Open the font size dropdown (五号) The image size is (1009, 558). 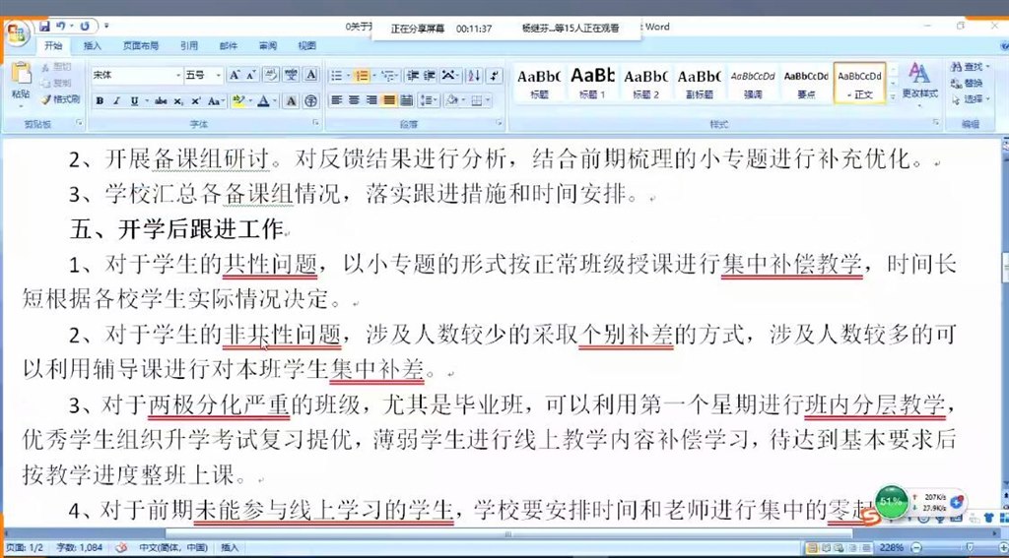pyautogui.click(x=219, y=75)
